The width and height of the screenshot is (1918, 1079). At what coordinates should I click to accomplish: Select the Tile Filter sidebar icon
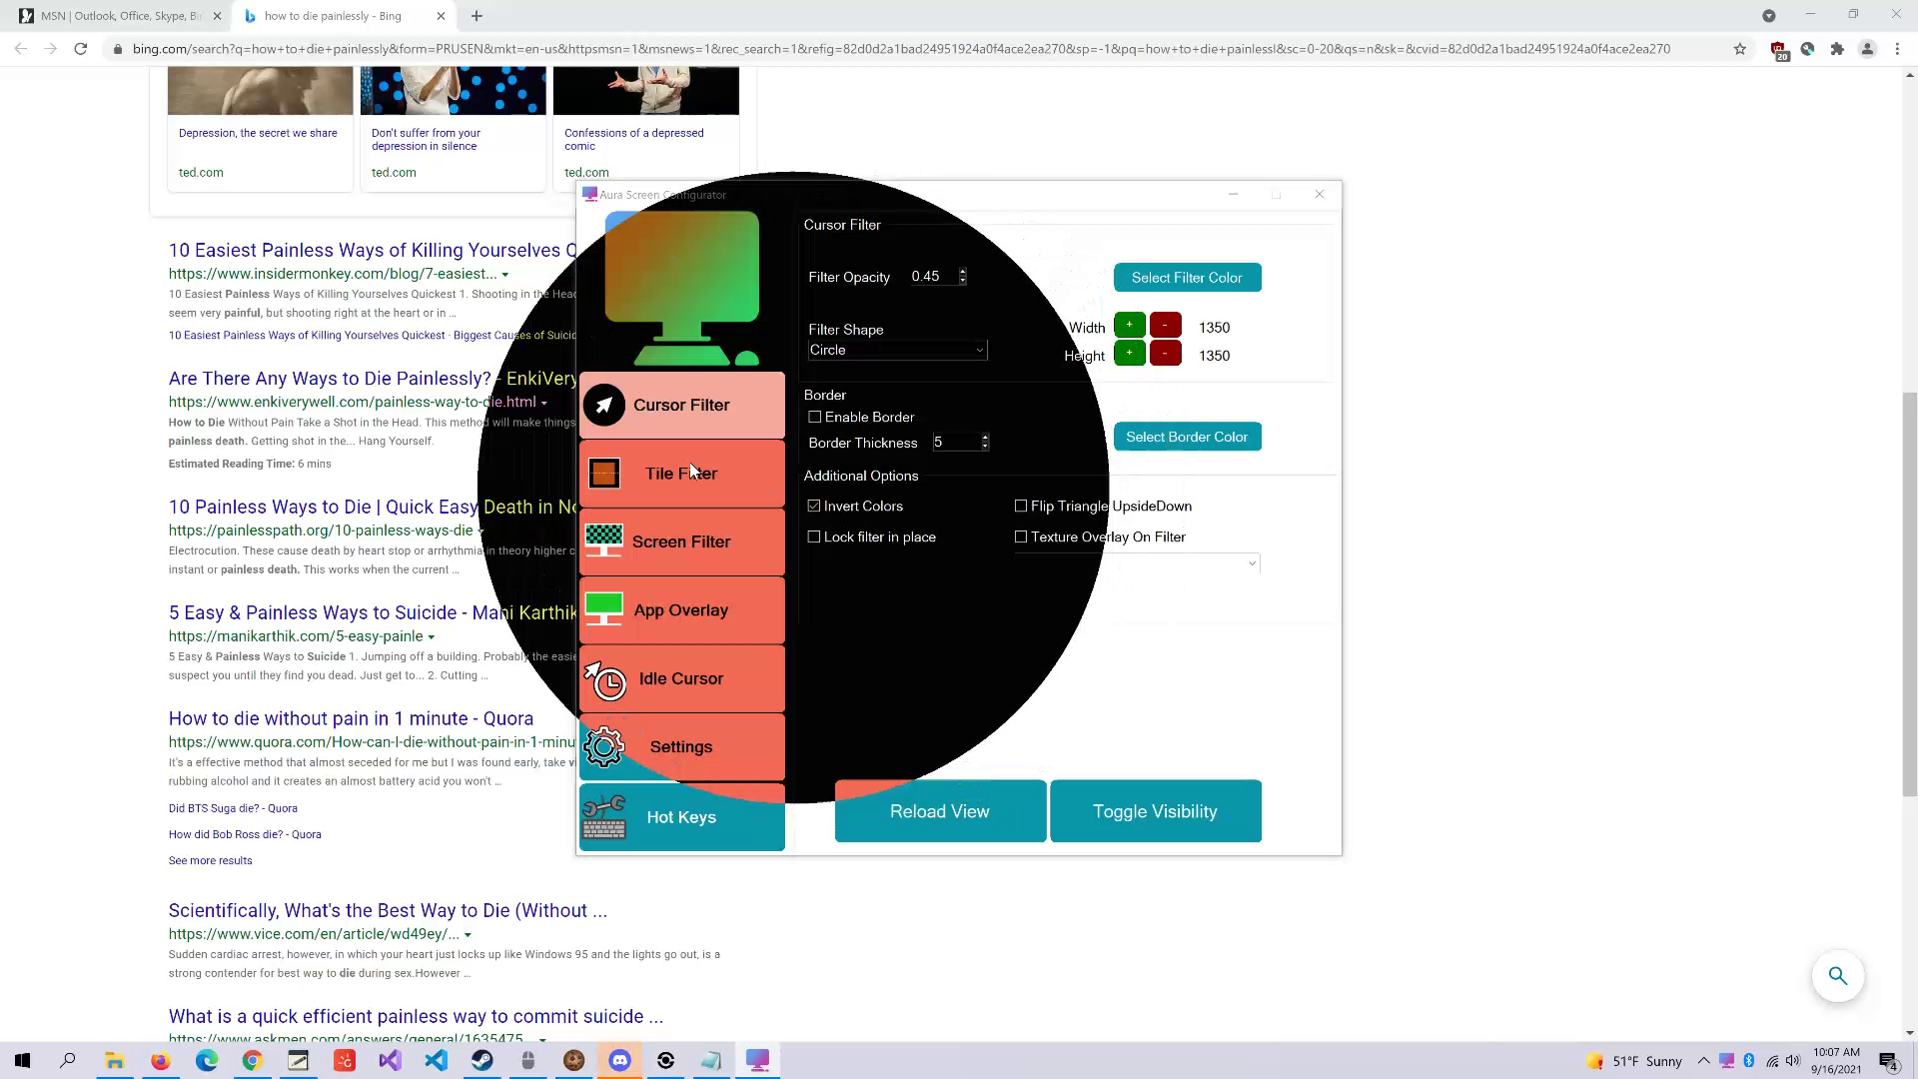604,474
